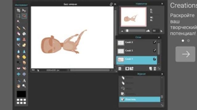Click the Navigator preview thumbnail

point(134,17)
